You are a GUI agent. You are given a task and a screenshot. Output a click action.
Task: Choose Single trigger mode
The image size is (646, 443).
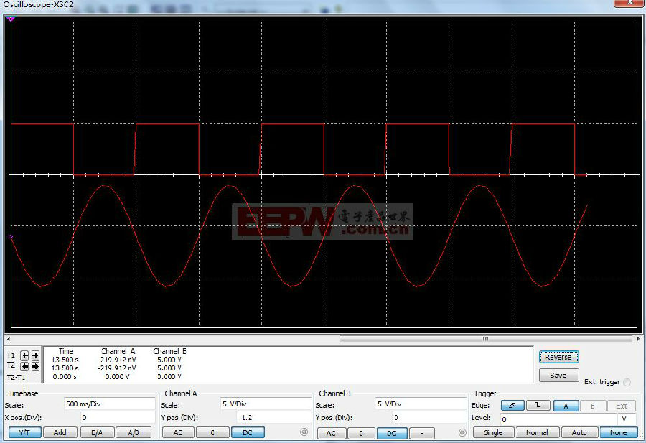(493, 432)
